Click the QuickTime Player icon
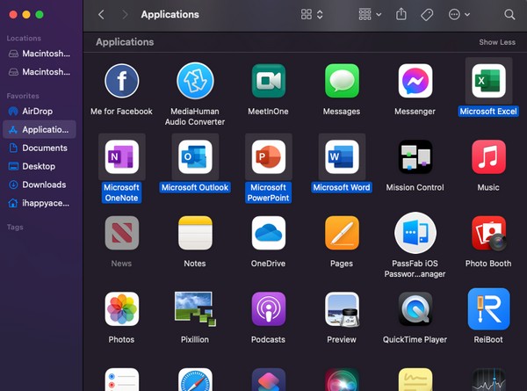Screen dimensions: 527x391 point(415,309)
